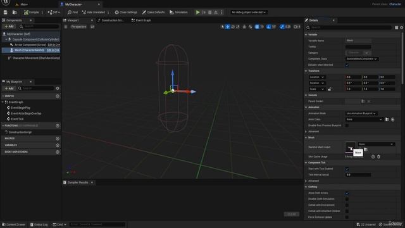Toggle Disable Post Process Blueprint checkbox
The height and width of the screenshot is (228, 405).
(347, 125)
